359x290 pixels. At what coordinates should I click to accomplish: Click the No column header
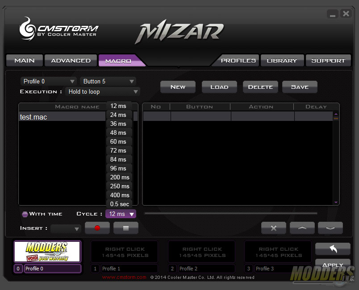156,107
